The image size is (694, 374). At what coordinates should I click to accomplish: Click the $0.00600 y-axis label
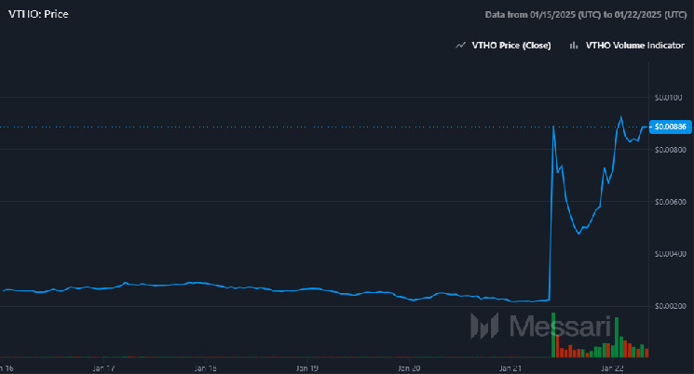tap(670, 202)
